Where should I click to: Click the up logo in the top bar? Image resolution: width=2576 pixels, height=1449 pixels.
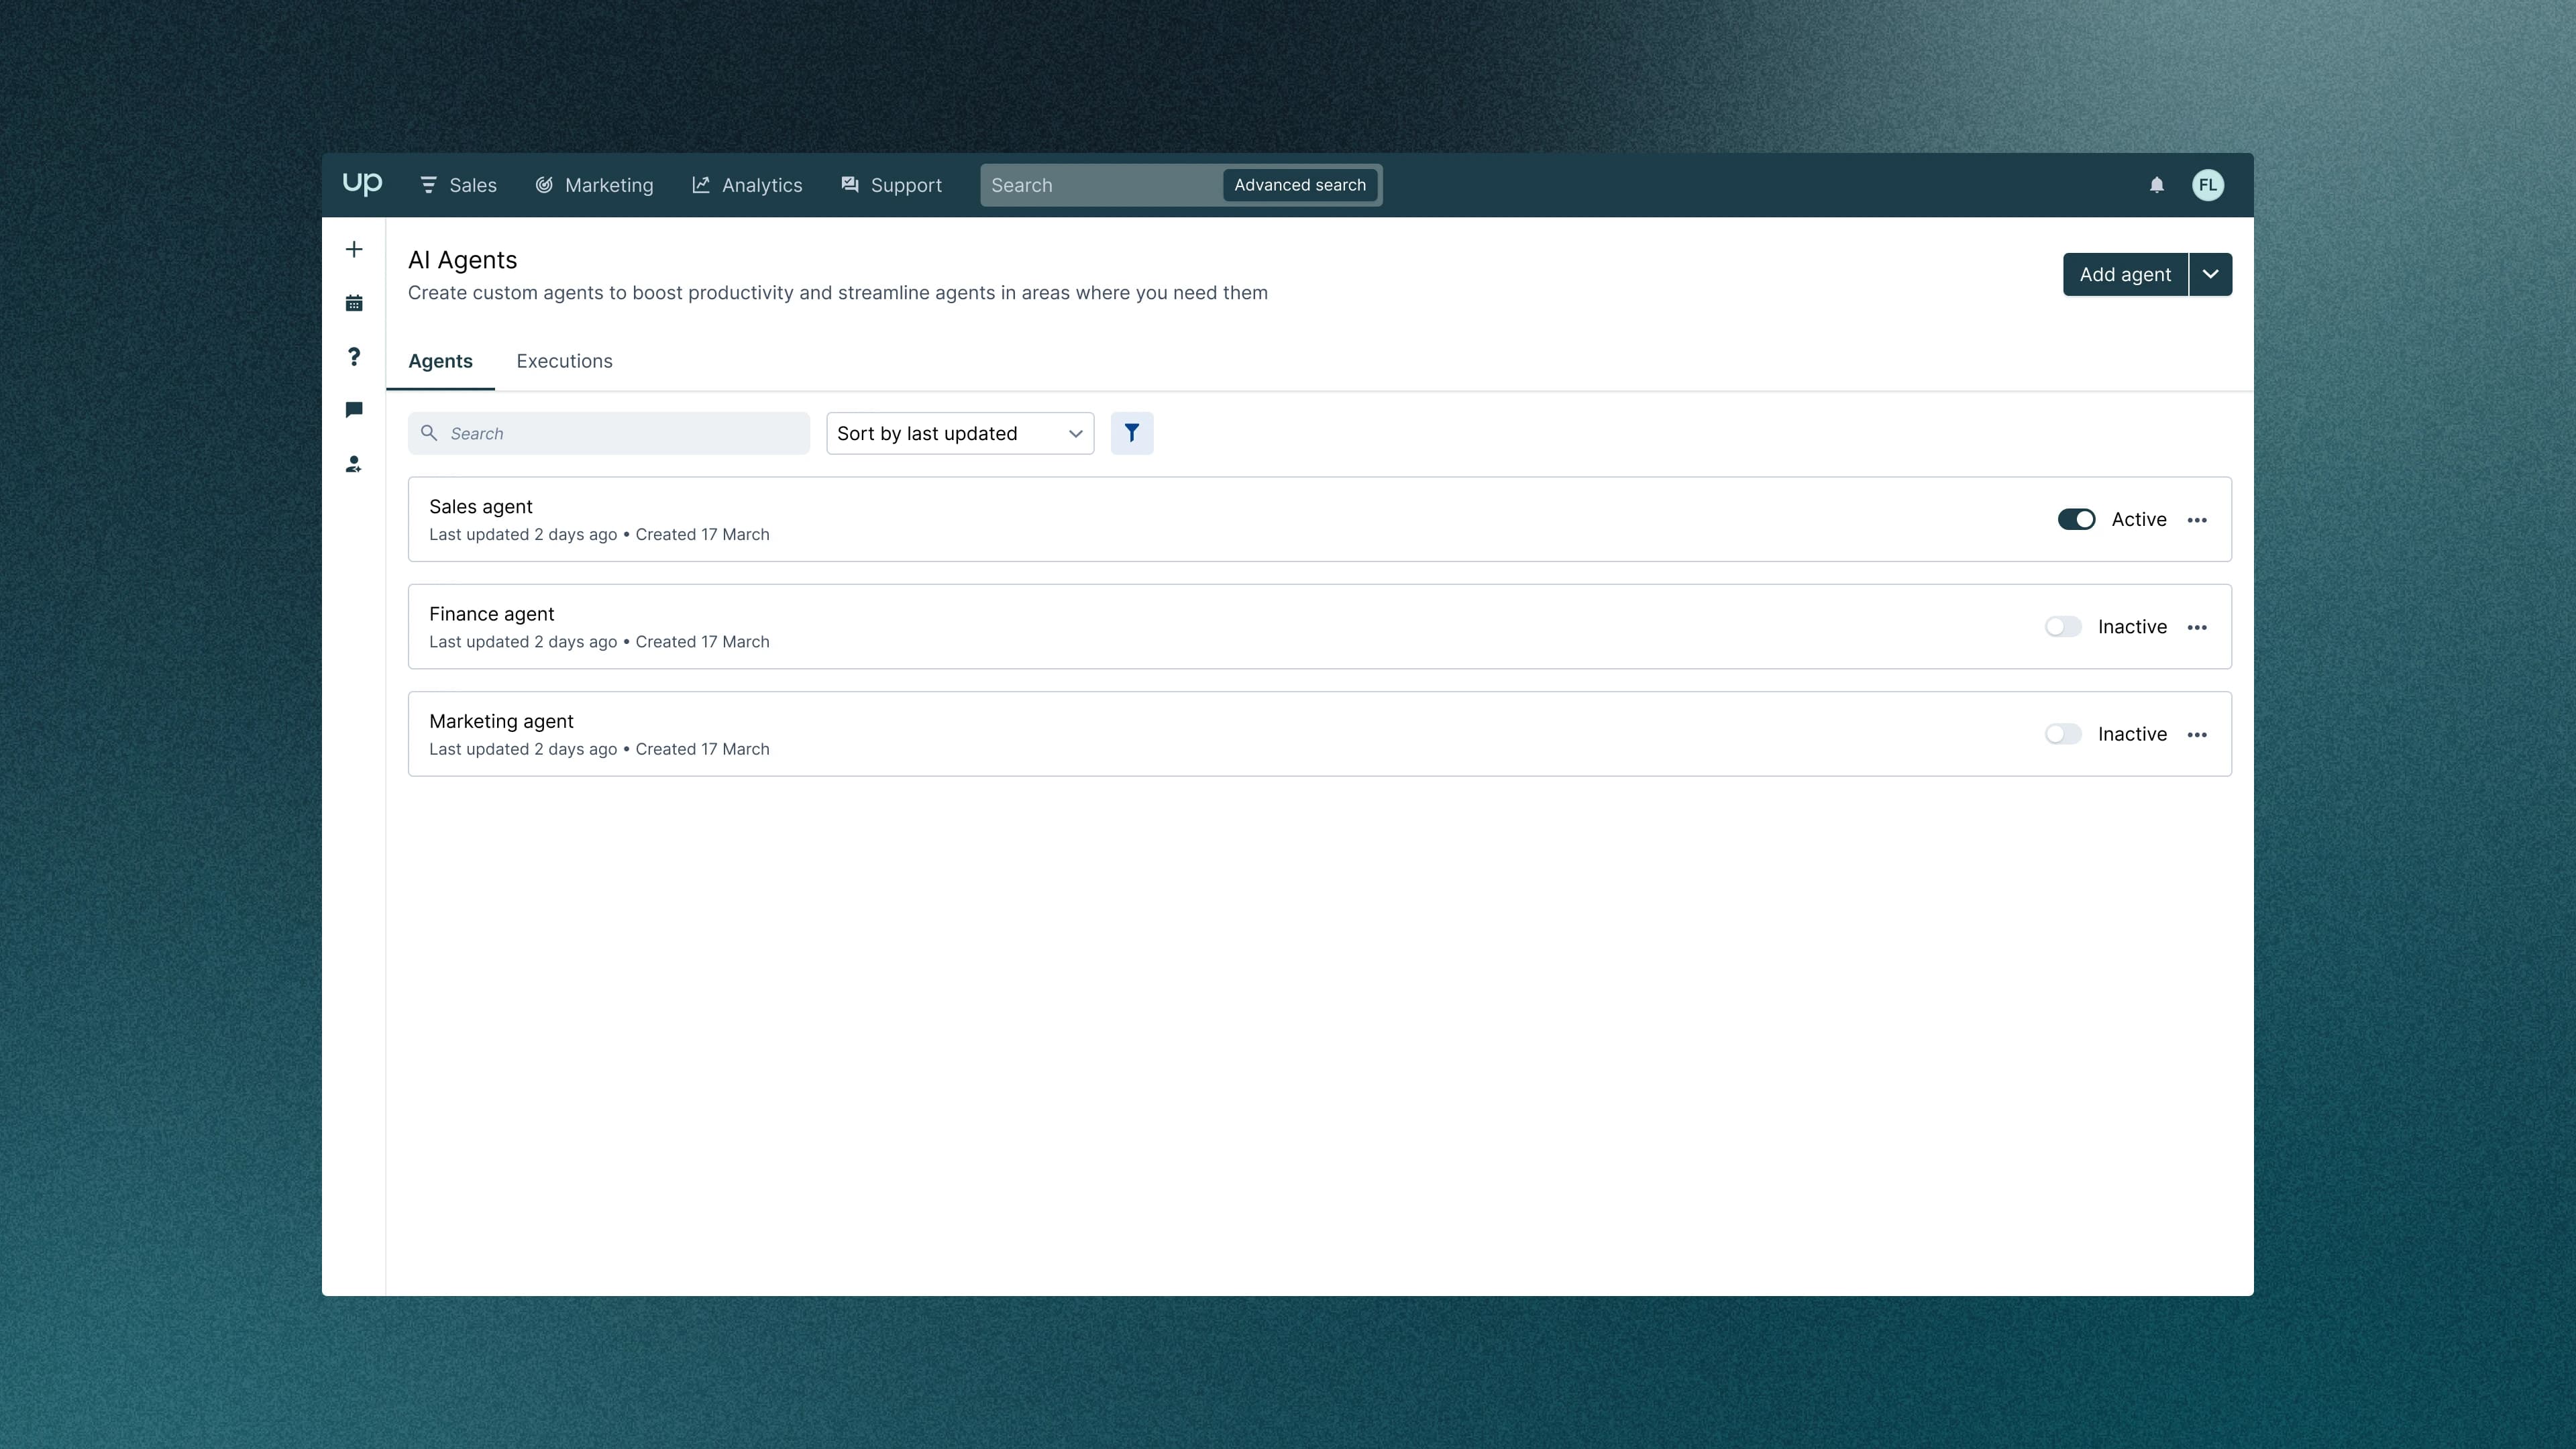(x=363, y=184)
